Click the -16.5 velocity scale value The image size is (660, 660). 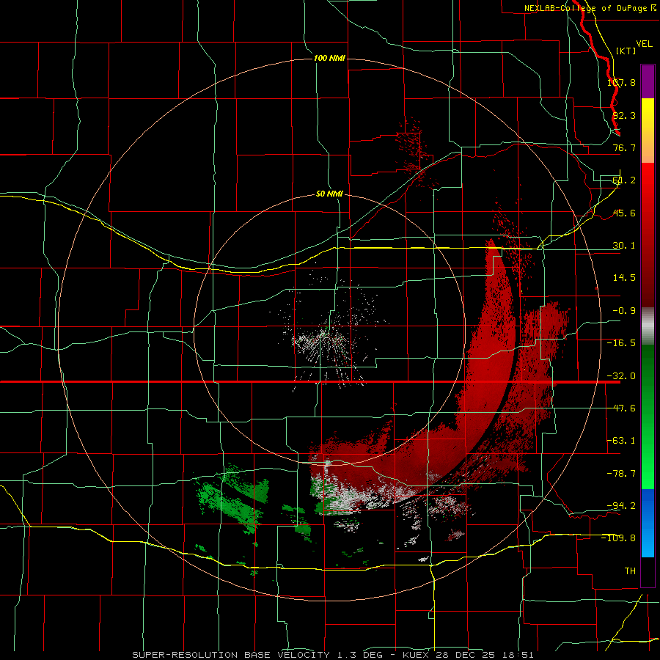click(621, 343)
